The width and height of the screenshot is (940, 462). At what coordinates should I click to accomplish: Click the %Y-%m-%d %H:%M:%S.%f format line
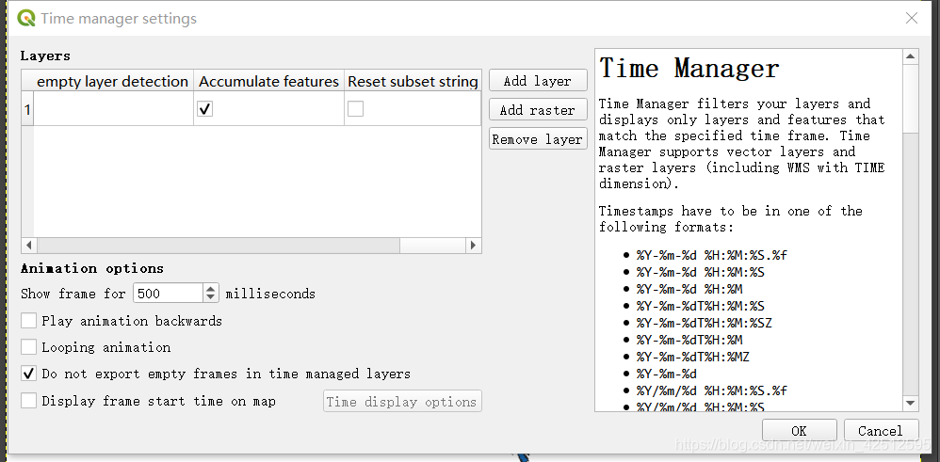[x=712, y=256]
